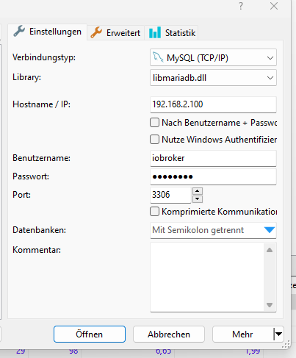Toggle 'Nutze Windows Authentifizierung' checkbox
Screen dimensions: 296x358
(154, 140)
